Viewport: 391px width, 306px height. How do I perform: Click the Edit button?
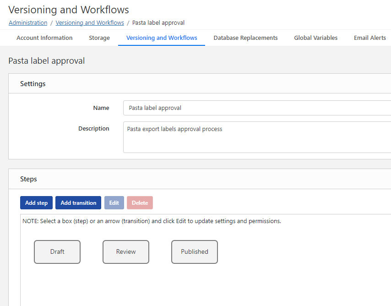[x=114, y=202]
